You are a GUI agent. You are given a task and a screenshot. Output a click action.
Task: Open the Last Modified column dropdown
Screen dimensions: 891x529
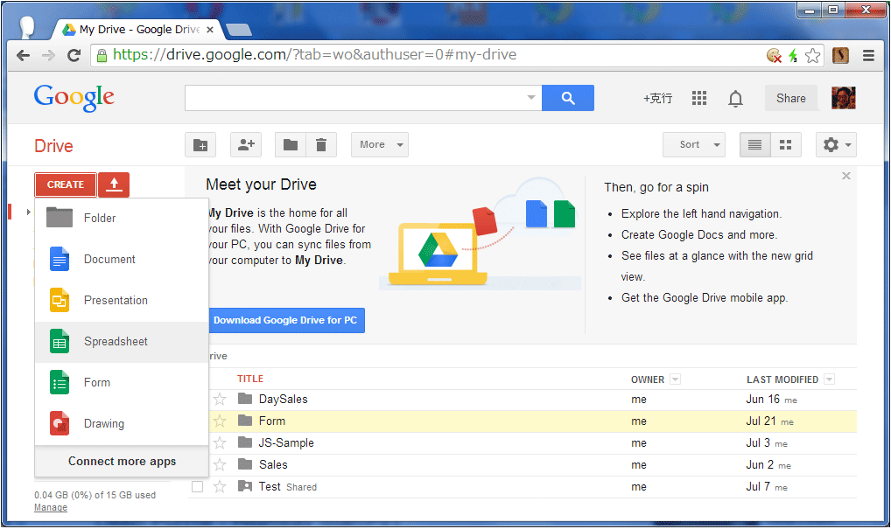(829, 379)
